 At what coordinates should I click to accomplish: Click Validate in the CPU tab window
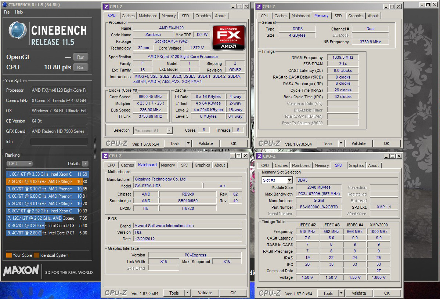(206, 143)
